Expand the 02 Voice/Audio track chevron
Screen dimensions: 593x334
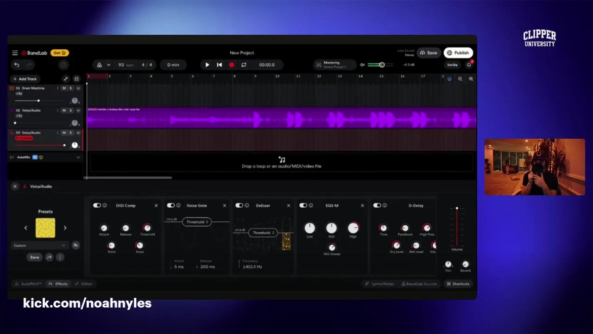78,110
